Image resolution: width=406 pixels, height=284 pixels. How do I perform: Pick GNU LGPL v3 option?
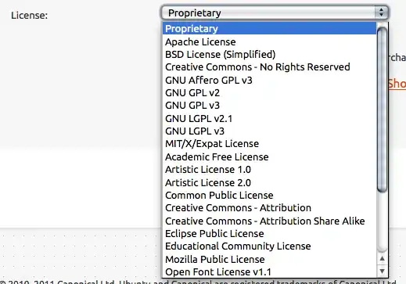[269, 131]
